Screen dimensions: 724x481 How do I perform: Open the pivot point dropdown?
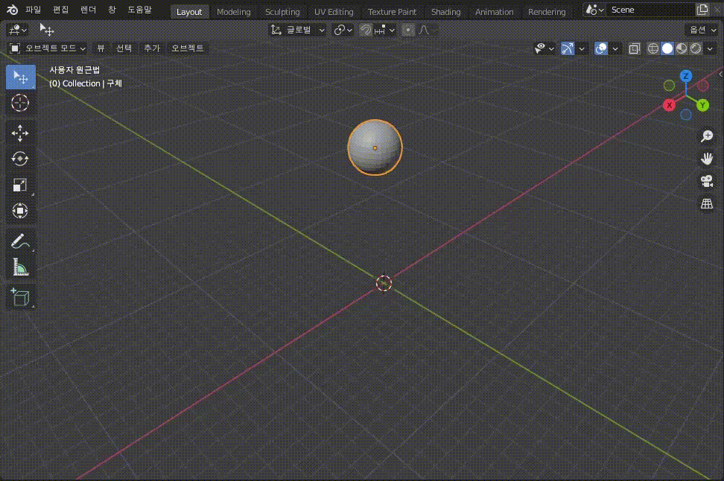[x=343, y=30]
